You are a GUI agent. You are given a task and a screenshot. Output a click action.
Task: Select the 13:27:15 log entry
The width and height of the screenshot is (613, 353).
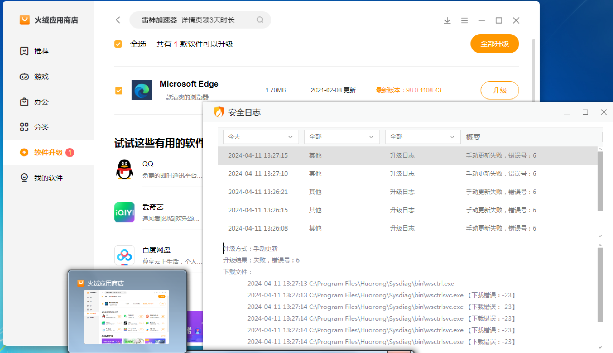click(408, 155)
